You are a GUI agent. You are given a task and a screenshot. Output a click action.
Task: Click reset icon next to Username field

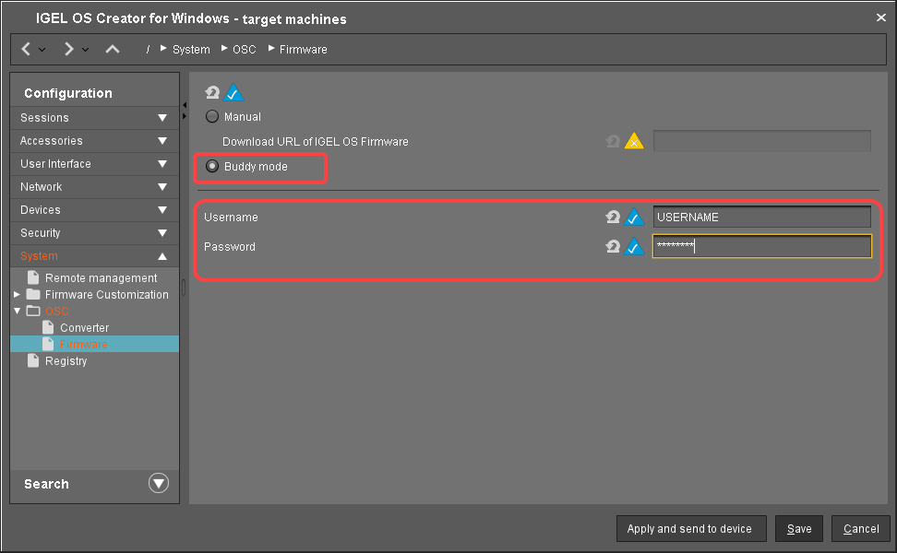click(613, 218)
